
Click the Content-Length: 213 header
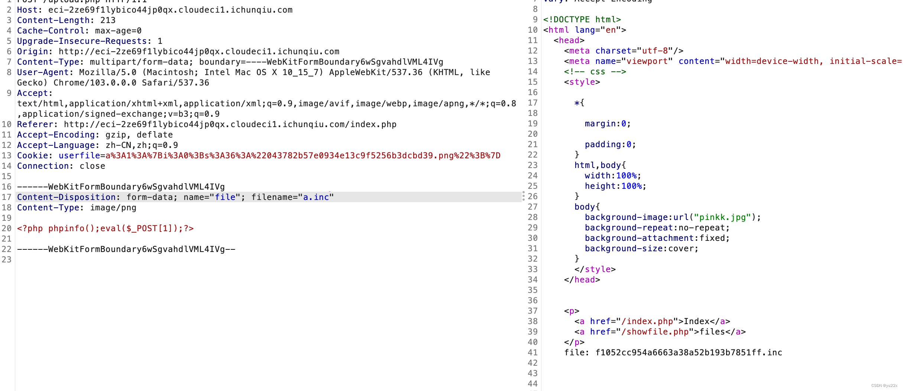pos(66,20)
